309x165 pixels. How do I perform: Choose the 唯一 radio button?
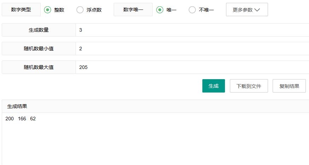pyautogui.click(x=160, y=9)
